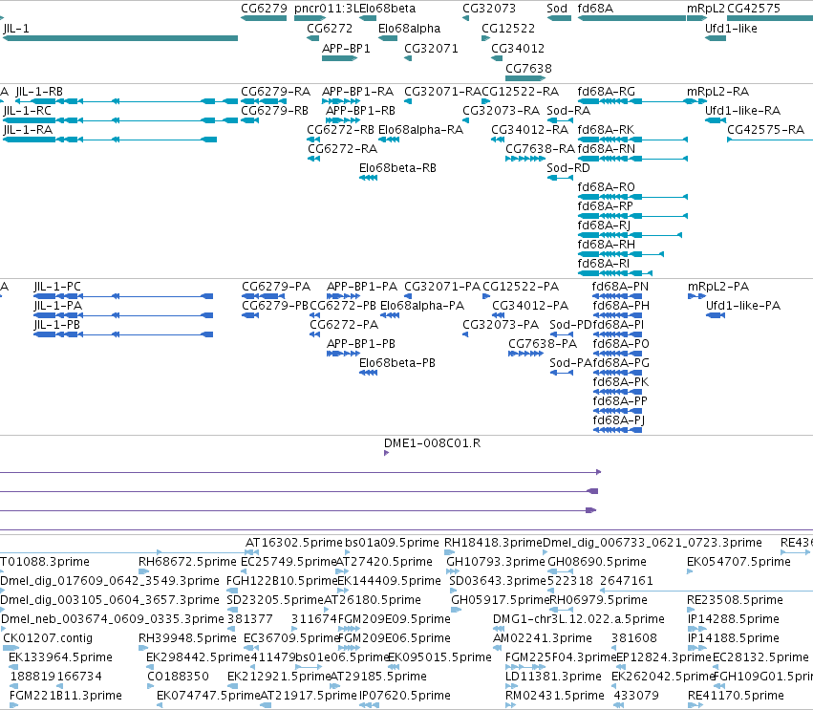Image resolution: width=813 pixels, height=710 pixels.
Task: Select the RH18418.3prime EST label
Action: click(x=493, y=543)
